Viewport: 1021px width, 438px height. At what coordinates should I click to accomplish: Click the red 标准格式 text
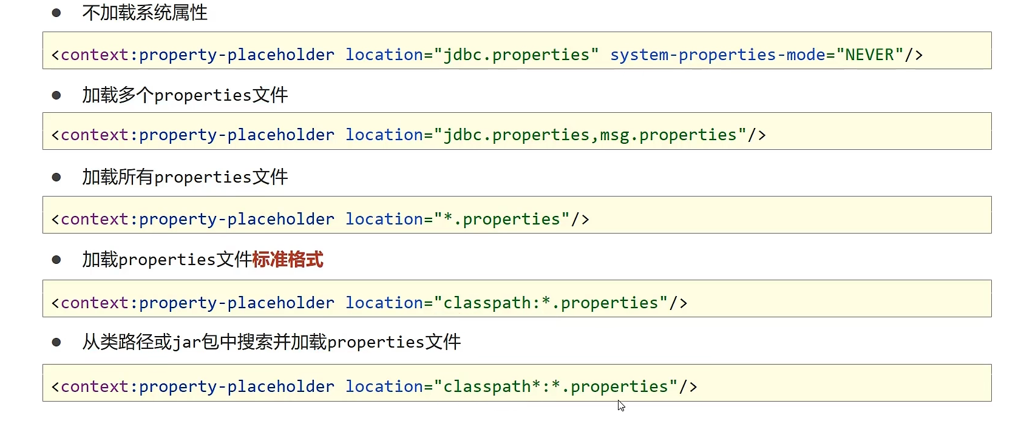[287, 260]
